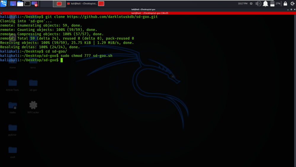Open the volume speaker control
Screen dimensions: 296x167
tap(258, 4)
